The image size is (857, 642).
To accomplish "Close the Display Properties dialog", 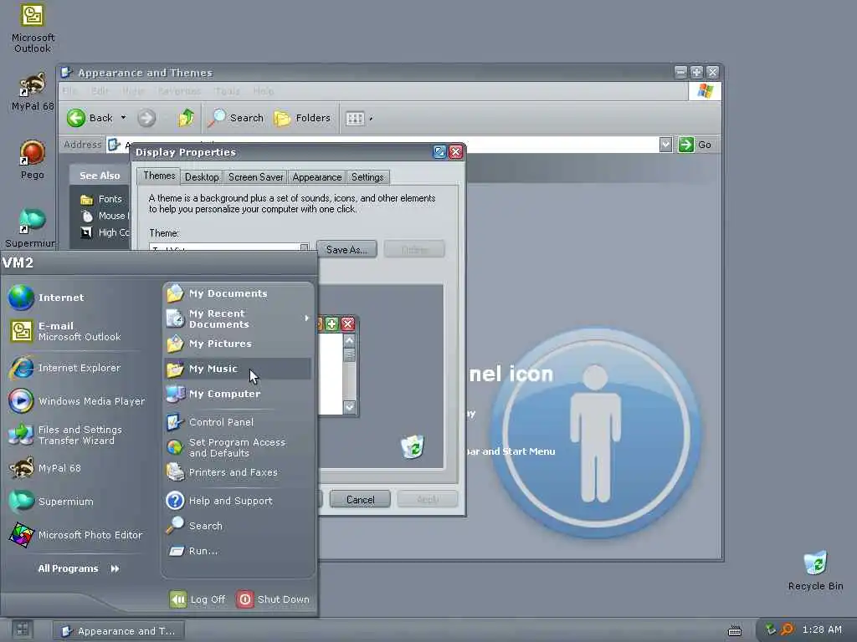I will [x=456, y=152].
